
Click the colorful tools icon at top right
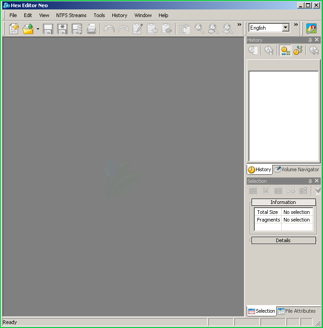tap(311, 29)
